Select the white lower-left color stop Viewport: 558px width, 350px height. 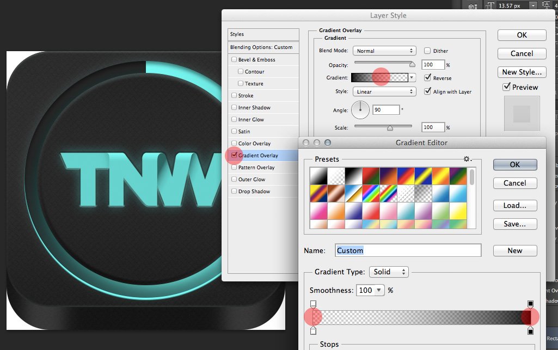(313, 330)
